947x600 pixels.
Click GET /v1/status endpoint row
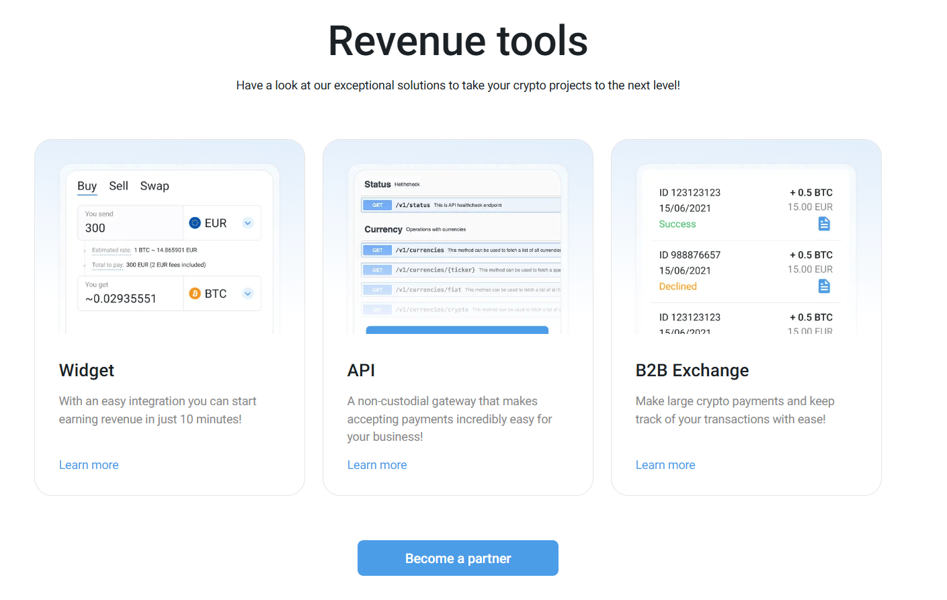coord(461,205)
